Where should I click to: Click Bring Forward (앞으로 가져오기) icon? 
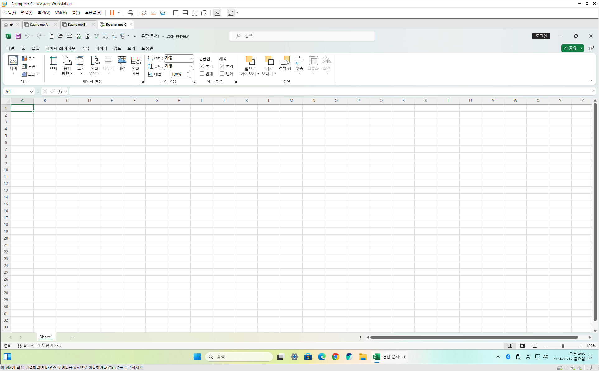[x=250, y=61]
